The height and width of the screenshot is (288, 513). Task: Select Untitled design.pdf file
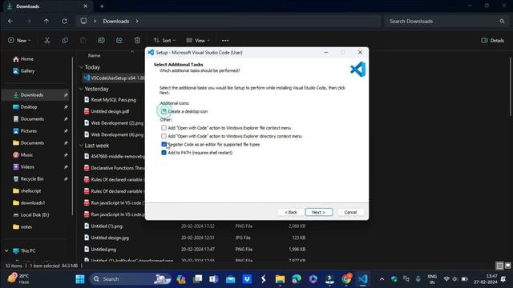point(110,111)
